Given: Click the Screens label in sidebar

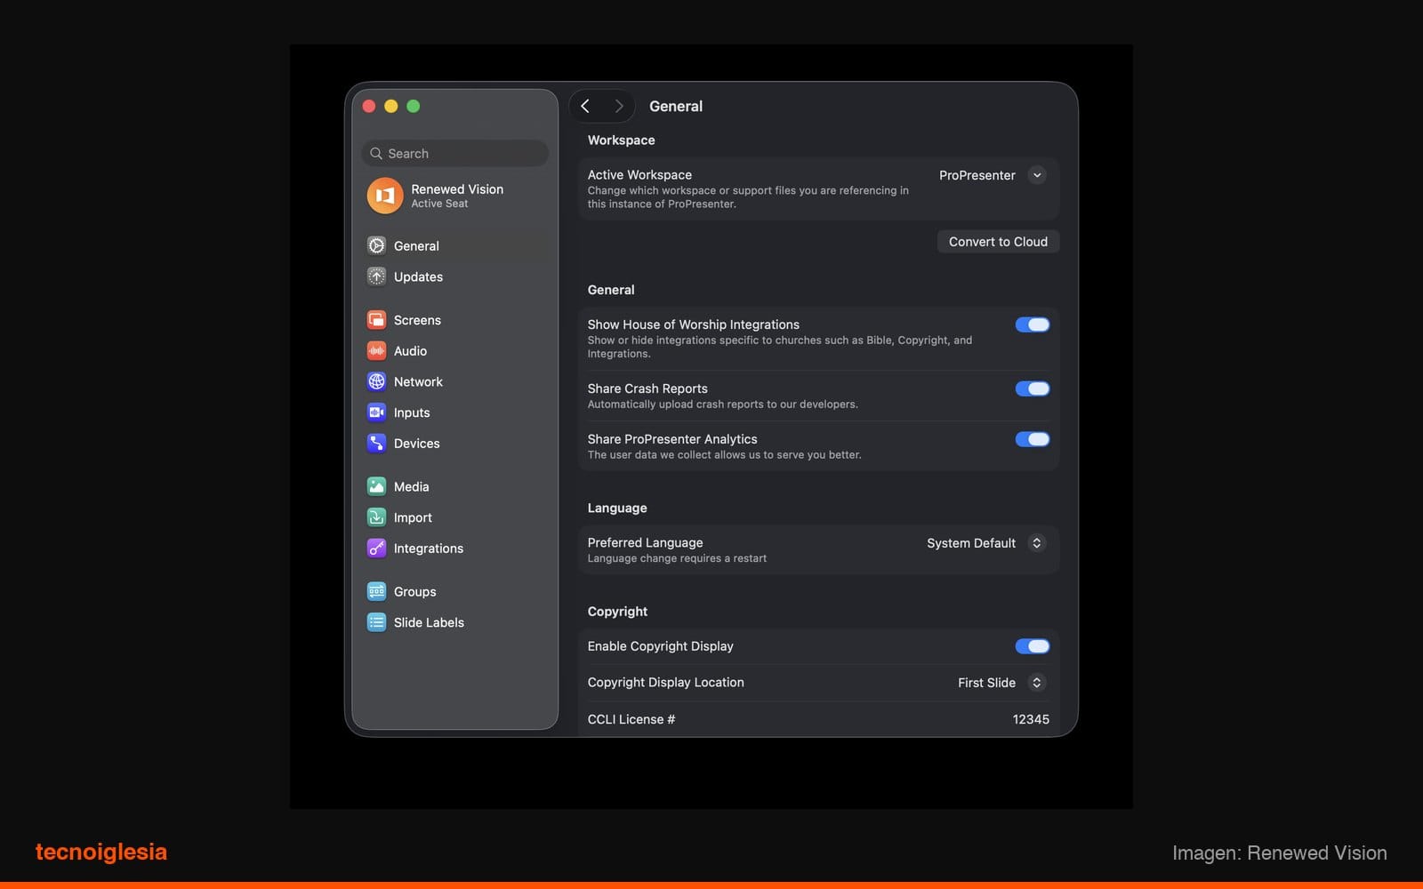Looking at the screenshot, I should pos(417,320).
